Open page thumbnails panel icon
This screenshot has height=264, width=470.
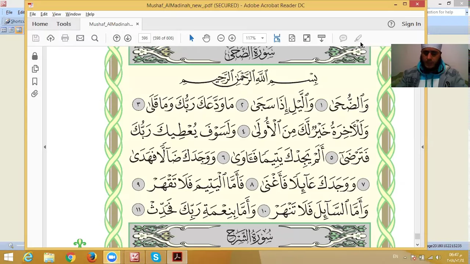point(35,69)
